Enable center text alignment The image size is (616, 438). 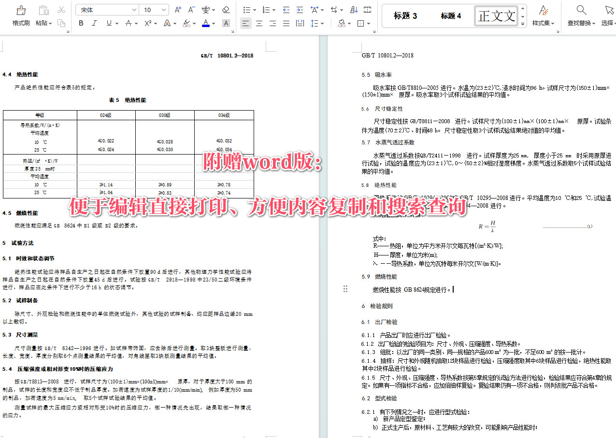click(x=259, y=23)
